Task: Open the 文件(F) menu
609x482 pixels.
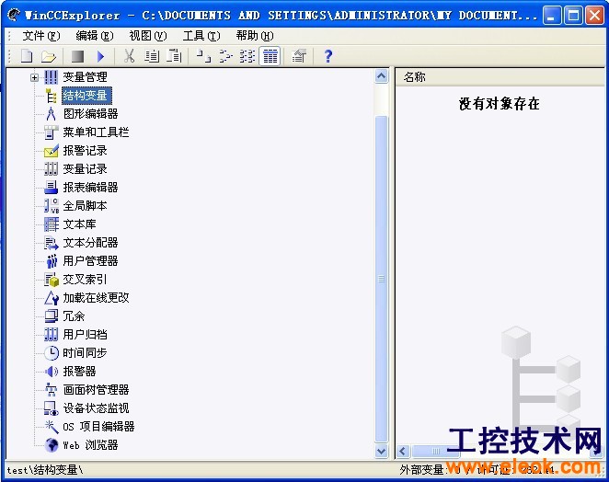Action: (x=41, y=36)
